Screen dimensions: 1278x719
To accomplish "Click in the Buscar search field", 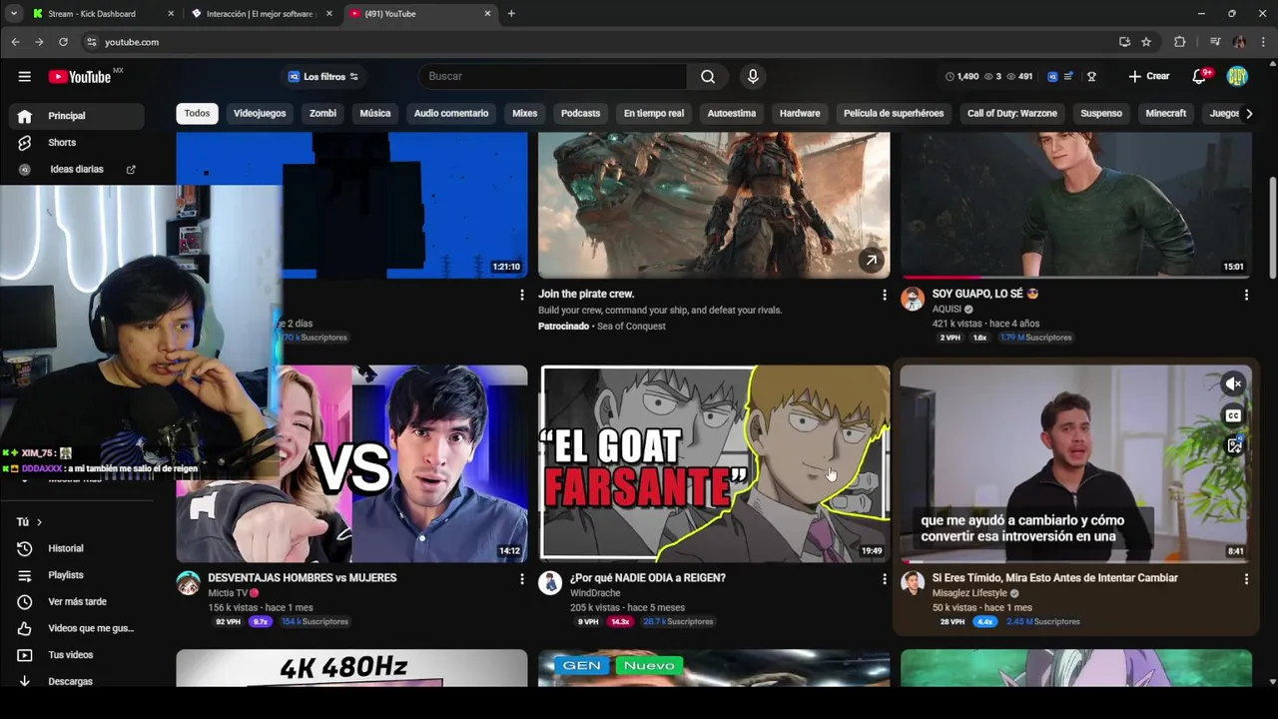I will [x=552, y=76].
